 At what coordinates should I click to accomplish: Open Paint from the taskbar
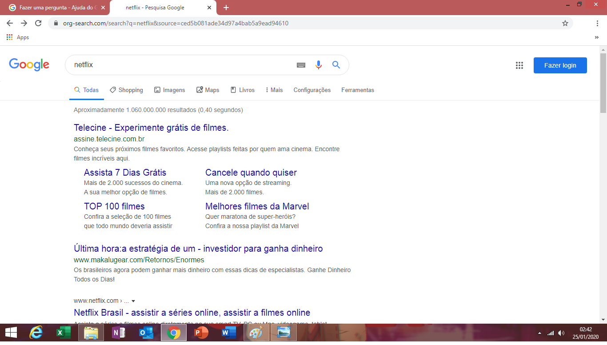(x=256, y=333)
